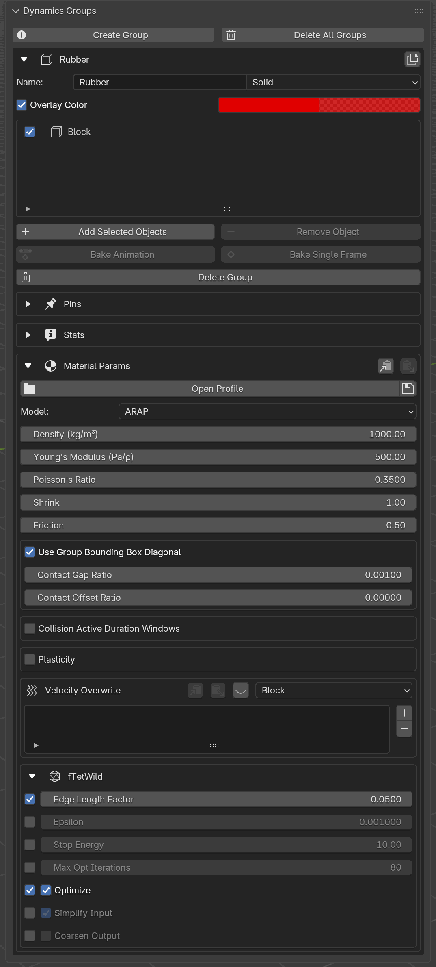Click the trash icon on Delete All Groups
This screenshot has height=967, width=436.
(231, 35)
